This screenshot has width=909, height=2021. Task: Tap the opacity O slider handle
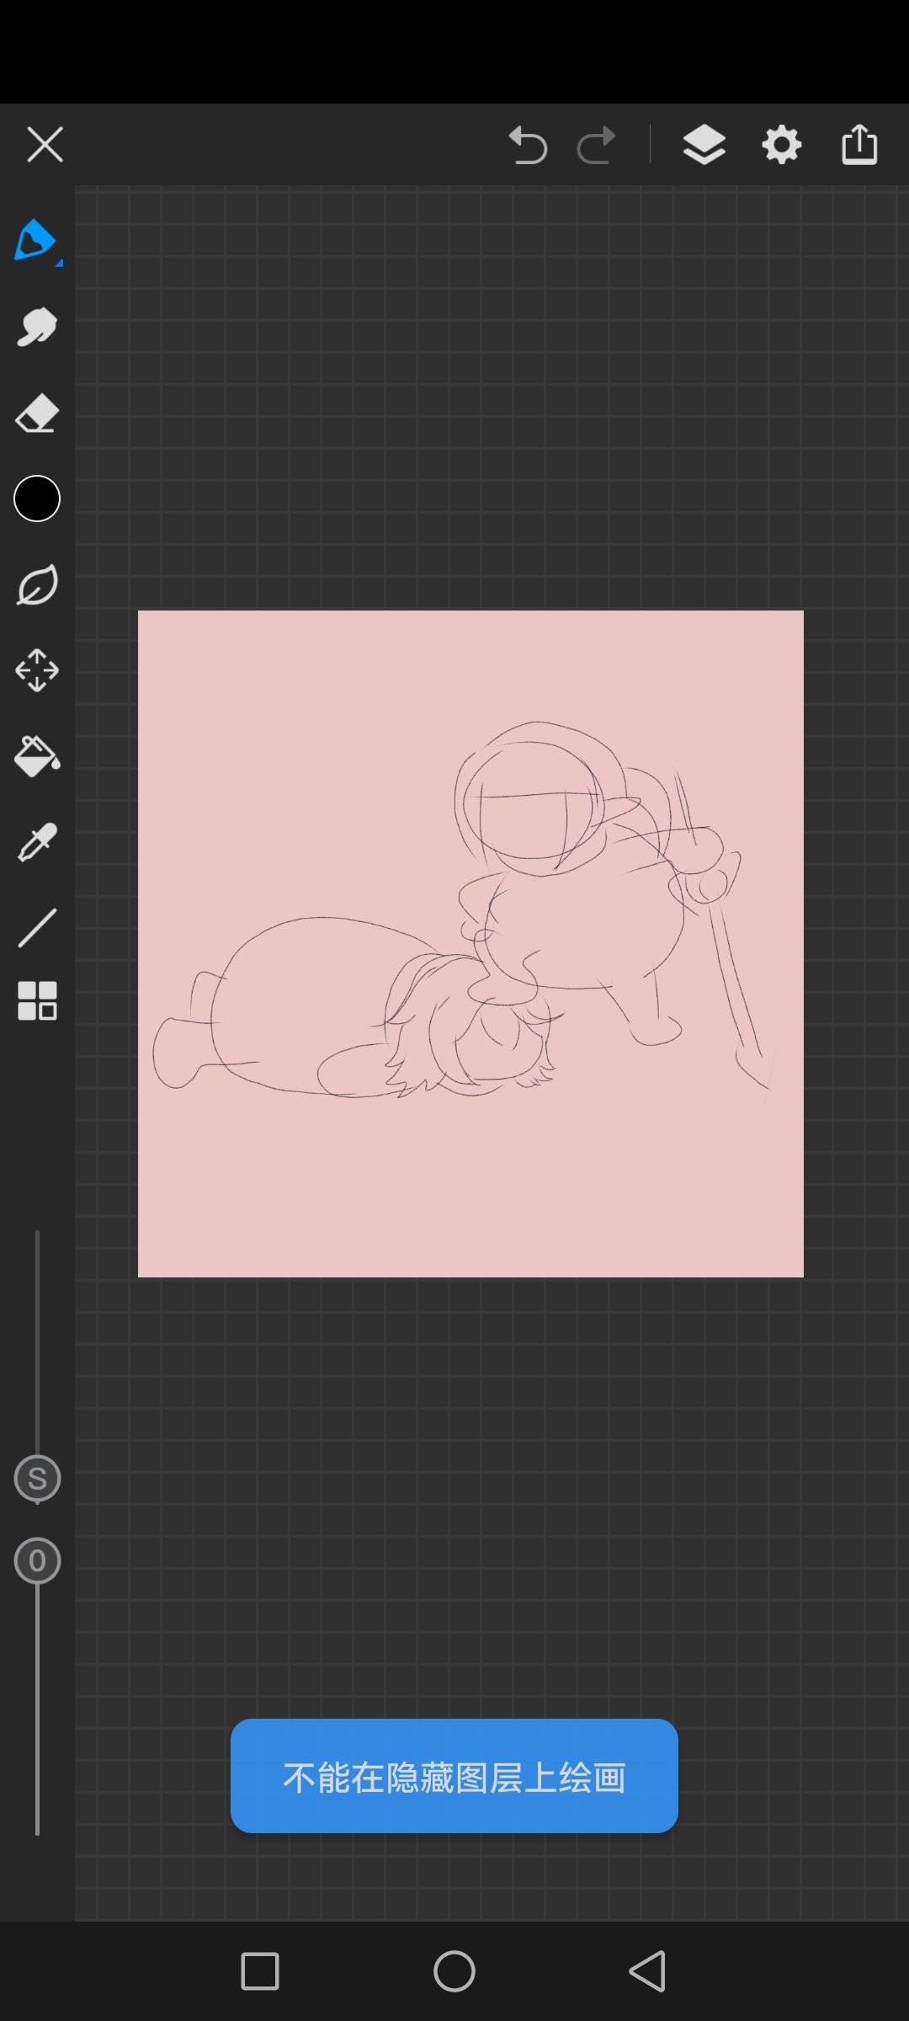coord(37,1561)
